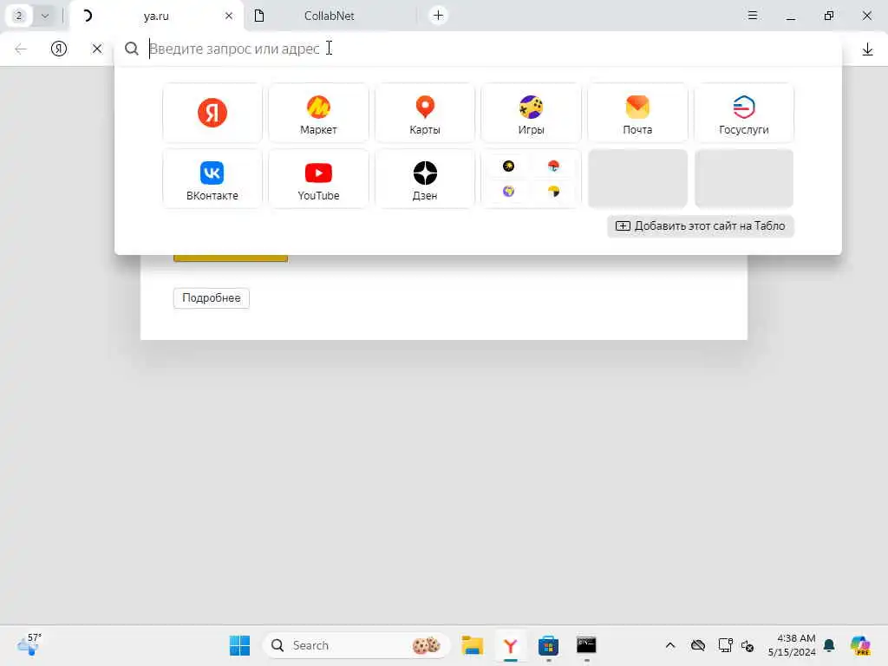
Task: Open the browser hamburger menu
Action: pos(752,16)
